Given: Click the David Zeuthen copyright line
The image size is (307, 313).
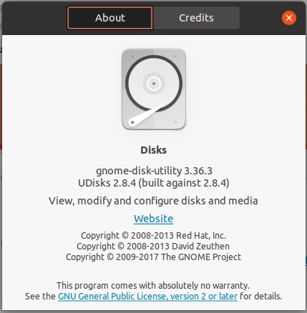Looking at the screenshot, I should pyautogui.click(x=153, y=247).
